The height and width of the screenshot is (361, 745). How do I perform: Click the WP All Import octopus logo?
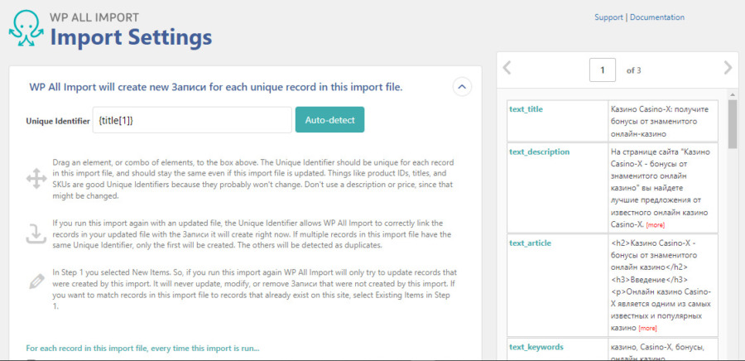pyautogui.click(x=26, y=29)
